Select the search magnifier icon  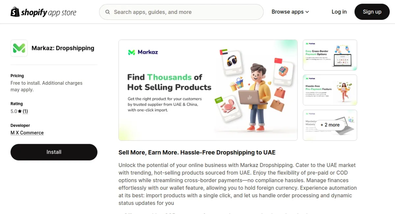(x=107, y=12)
